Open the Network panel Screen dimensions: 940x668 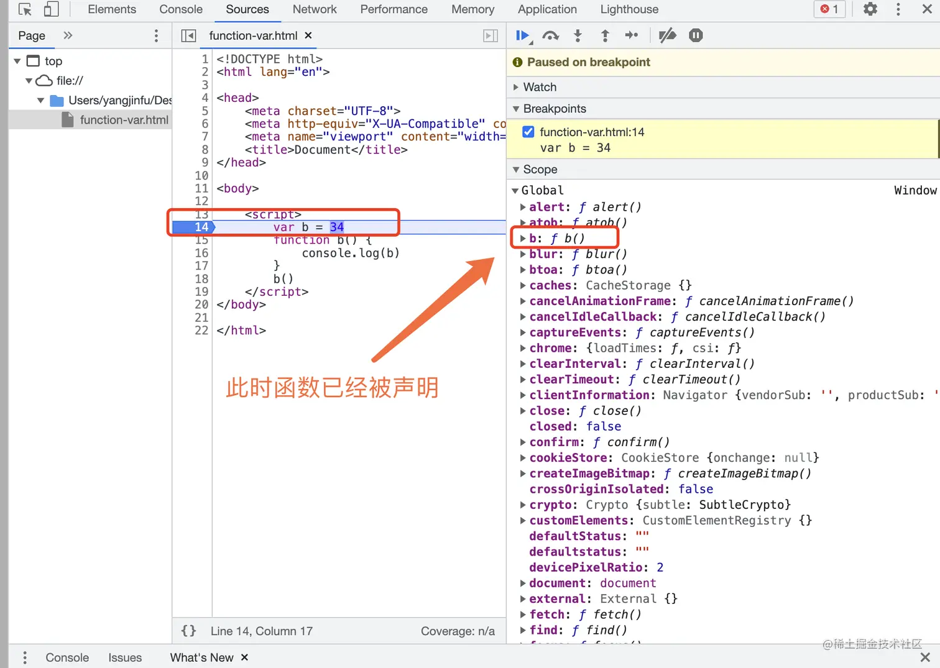315,9
